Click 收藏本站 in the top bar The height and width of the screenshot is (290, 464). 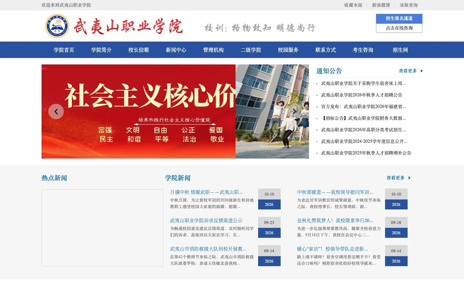(x=353, y=5)
